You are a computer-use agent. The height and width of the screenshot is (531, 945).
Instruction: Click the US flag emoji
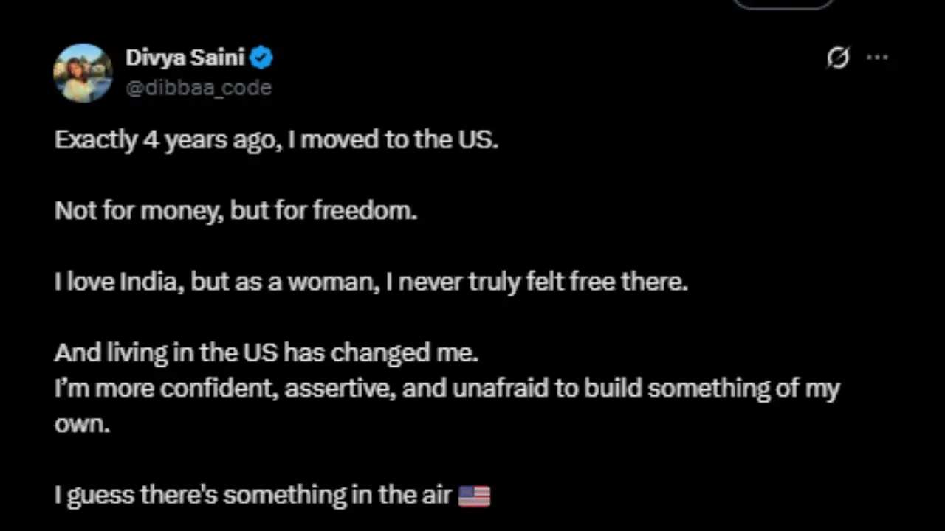(474, 496)
